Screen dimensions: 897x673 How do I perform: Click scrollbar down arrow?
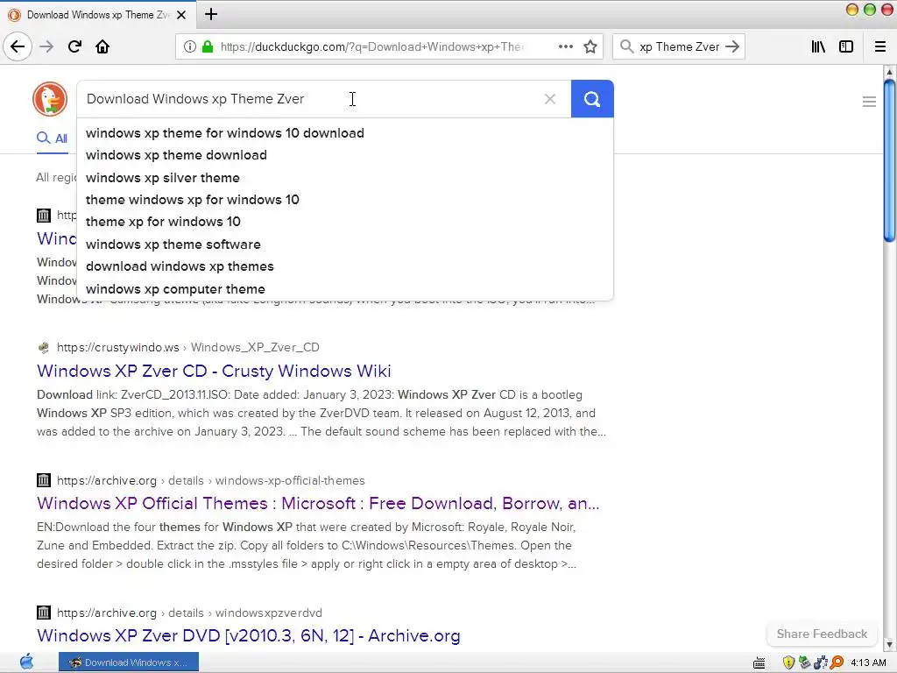[x=889, y=645]
